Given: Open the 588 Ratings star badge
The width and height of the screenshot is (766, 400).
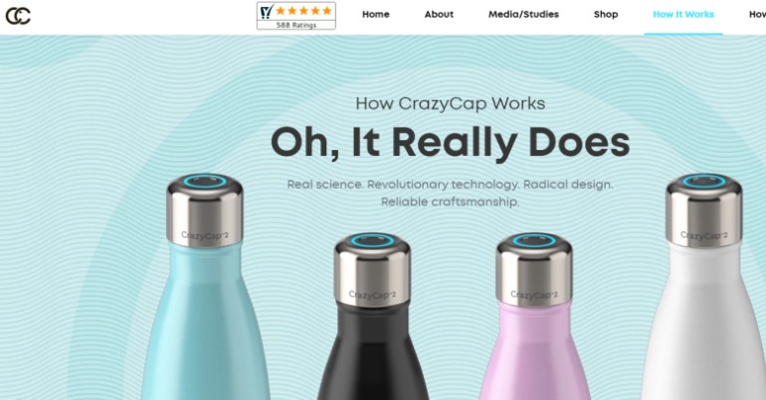Looking at the screenshot, I should [296, 16].
